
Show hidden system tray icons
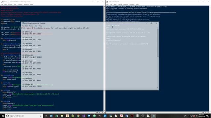[x=189, y=116]
